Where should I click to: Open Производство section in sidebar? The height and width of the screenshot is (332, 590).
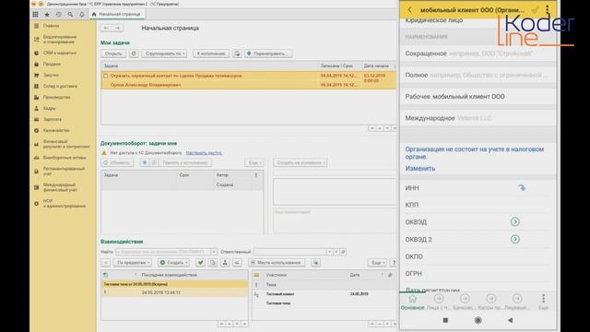point(56,97)
